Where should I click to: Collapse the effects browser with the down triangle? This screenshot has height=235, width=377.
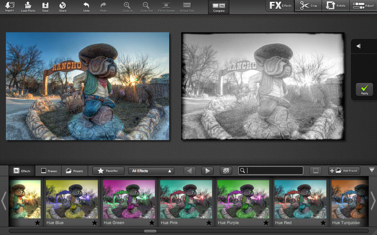coord(371,170)
